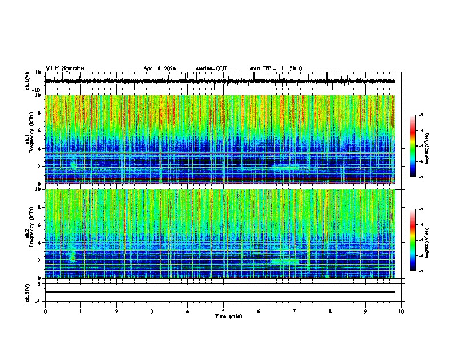Click the "Time (min)" axis title
Image resolution: width=452 pixels, height=349 pixels.
(x=228, y=316)
